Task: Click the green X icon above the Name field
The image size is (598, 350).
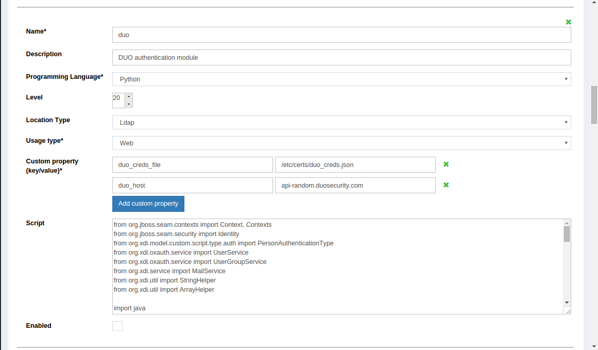Action: coord(568,22)
